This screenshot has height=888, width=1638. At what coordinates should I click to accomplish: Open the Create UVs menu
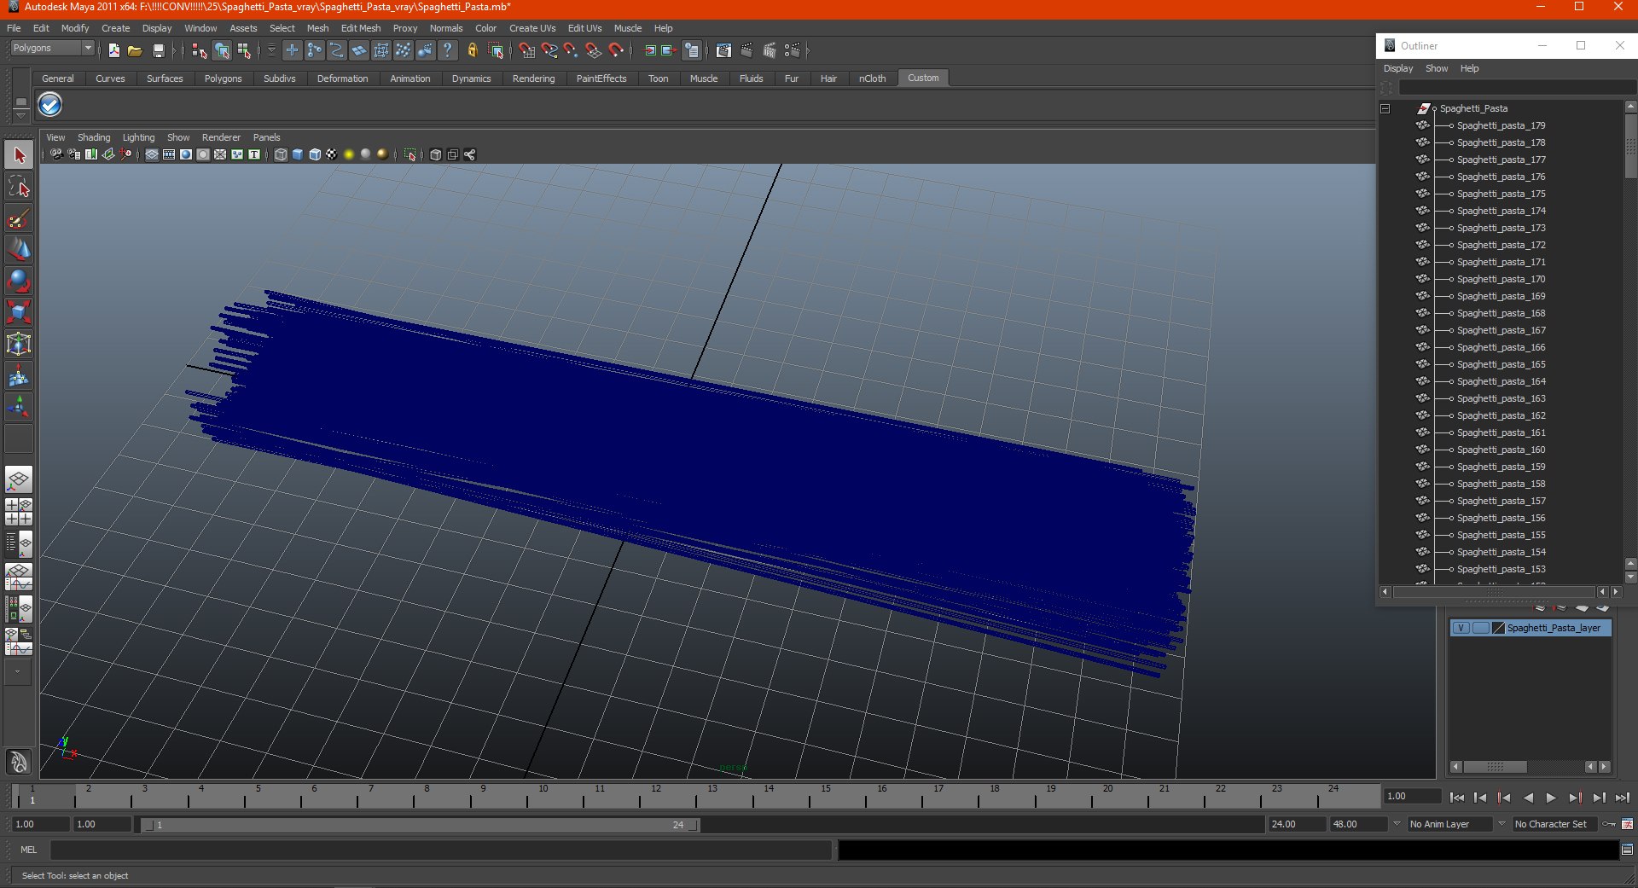tap(532, 28)
